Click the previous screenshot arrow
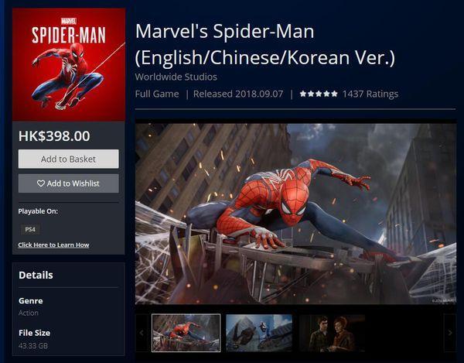 pyautogui.click(x=142, y=333)
